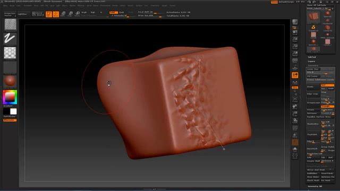This screenshot has width=340, height=191.
Task: Click the Divide button
Action: point(313,86)
